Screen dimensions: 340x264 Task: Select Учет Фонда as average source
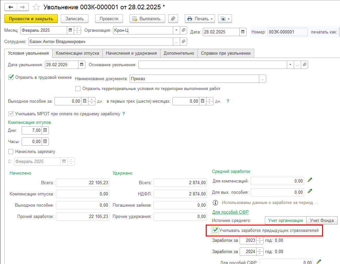pyautogui.click(x=321, y=220)
